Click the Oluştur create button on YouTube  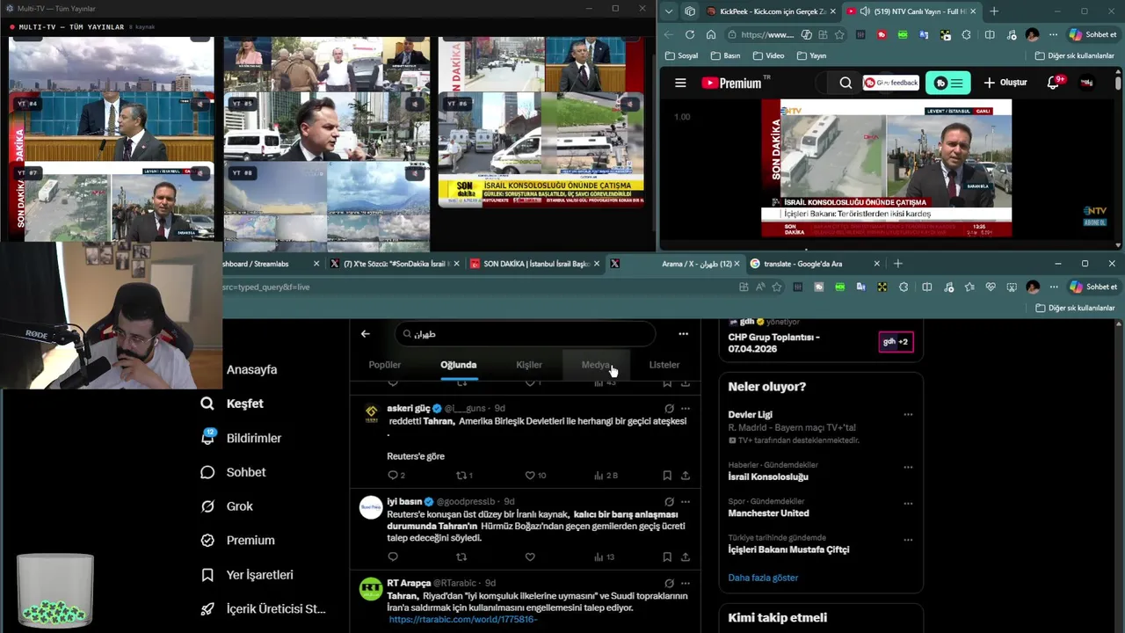pyautogui.click(x=1005, y=83)
